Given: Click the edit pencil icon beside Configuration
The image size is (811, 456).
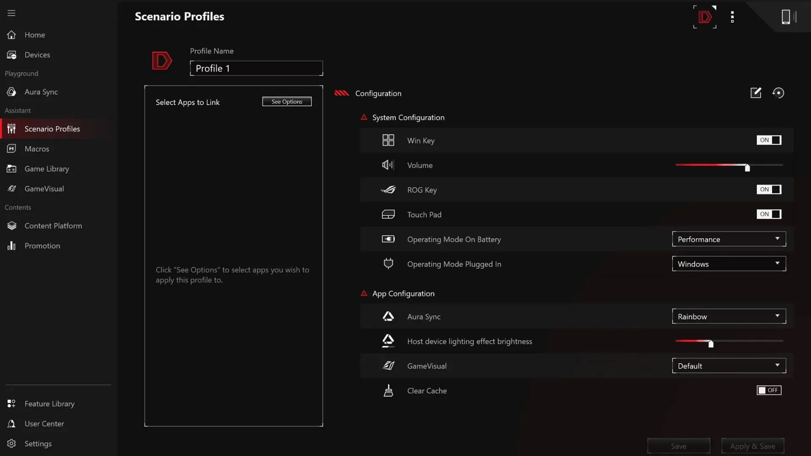Looking at the screenshot, I should 756,93.
